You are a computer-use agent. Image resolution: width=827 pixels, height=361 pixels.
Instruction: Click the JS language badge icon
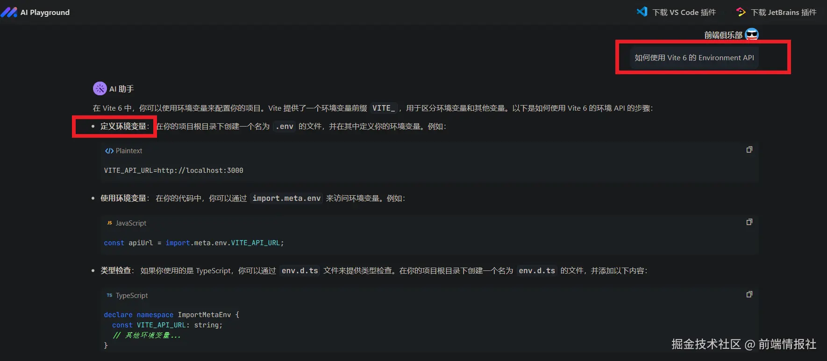click(x=109, y=223)
